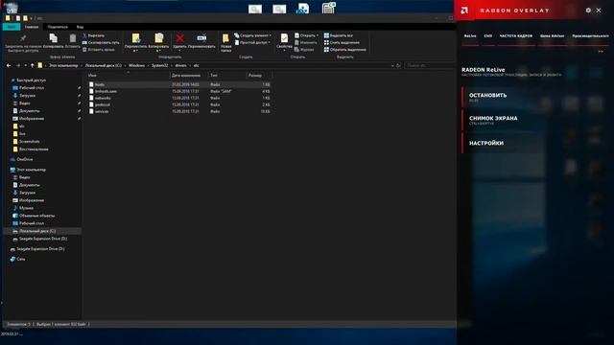Select the services file
614x345 pixels.
tap(179, 111)
